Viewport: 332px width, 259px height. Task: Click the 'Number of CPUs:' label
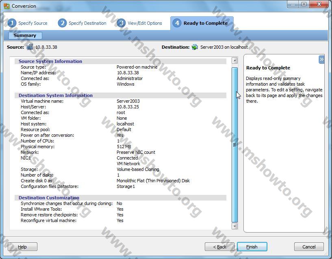pos(37,141)
